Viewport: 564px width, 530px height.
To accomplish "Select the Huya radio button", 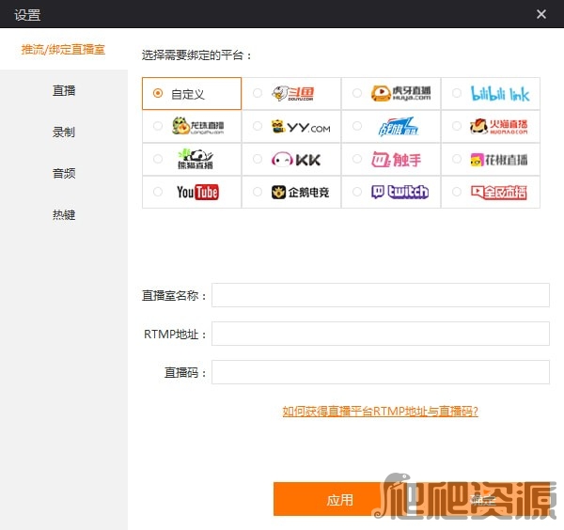I will [357, 93].
